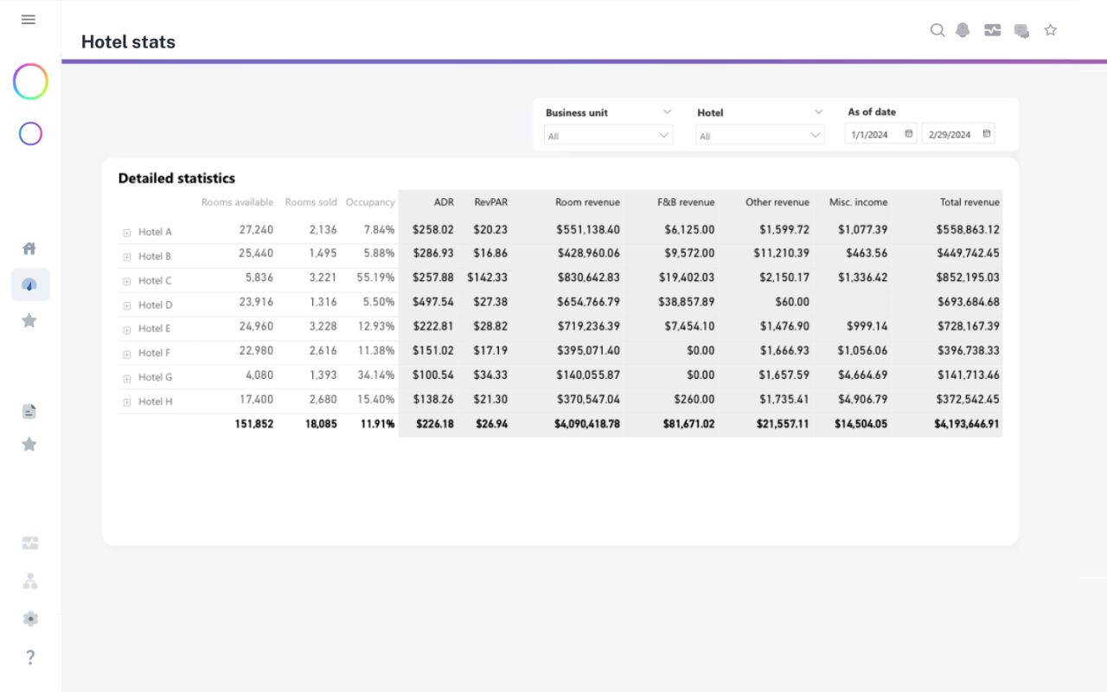The image size is (1107, 692).
Task: Sort by Total revenue column header
Action: coord(969,202)
